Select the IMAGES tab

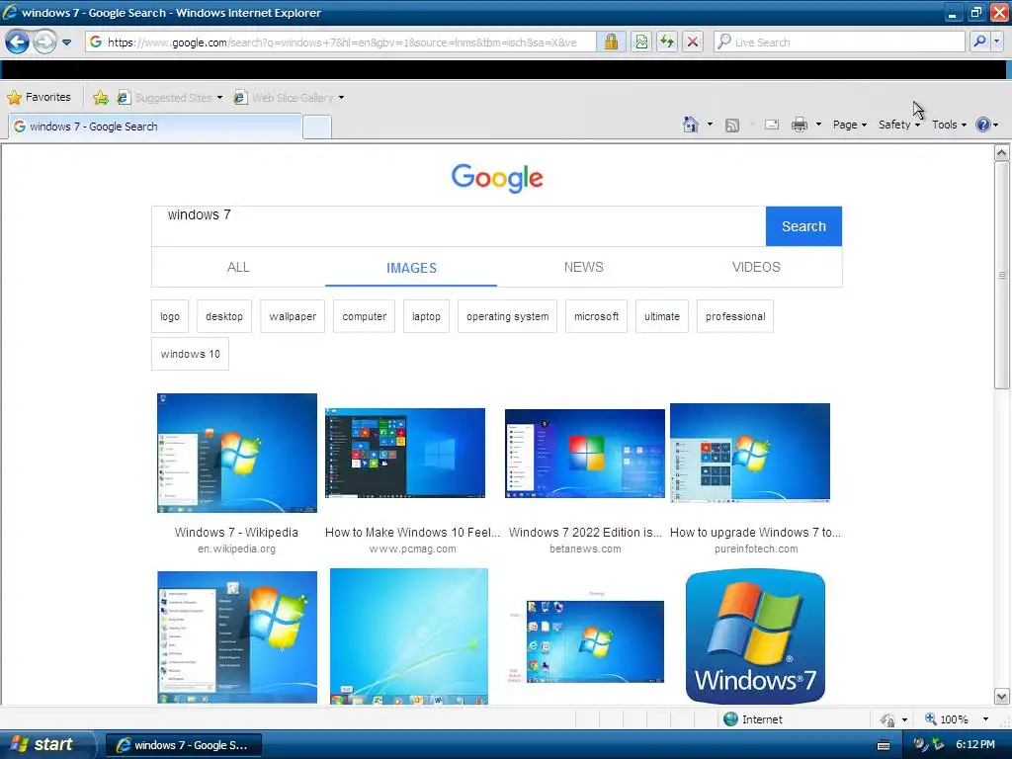pos(411,268)
